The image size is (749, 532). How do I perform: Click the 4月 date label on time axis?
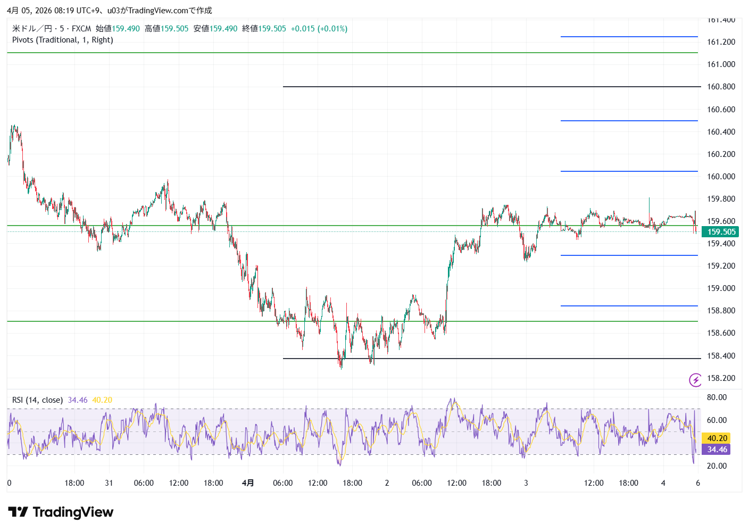coord(248,483)
